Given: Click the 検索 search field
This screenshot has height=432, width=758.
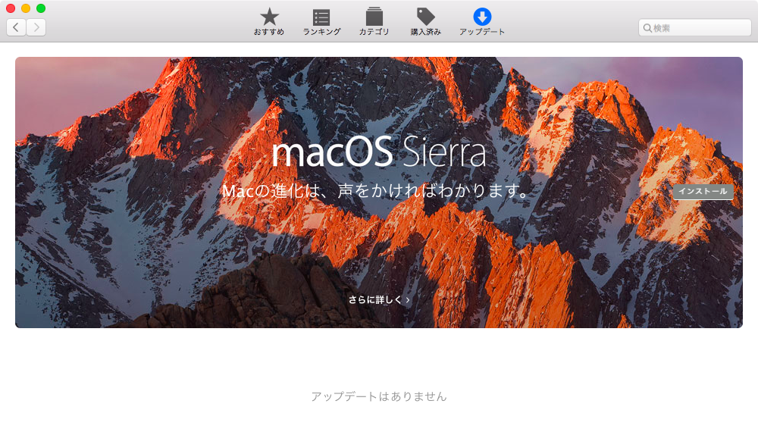Looking at the screenshot, I should coord(694,28).
